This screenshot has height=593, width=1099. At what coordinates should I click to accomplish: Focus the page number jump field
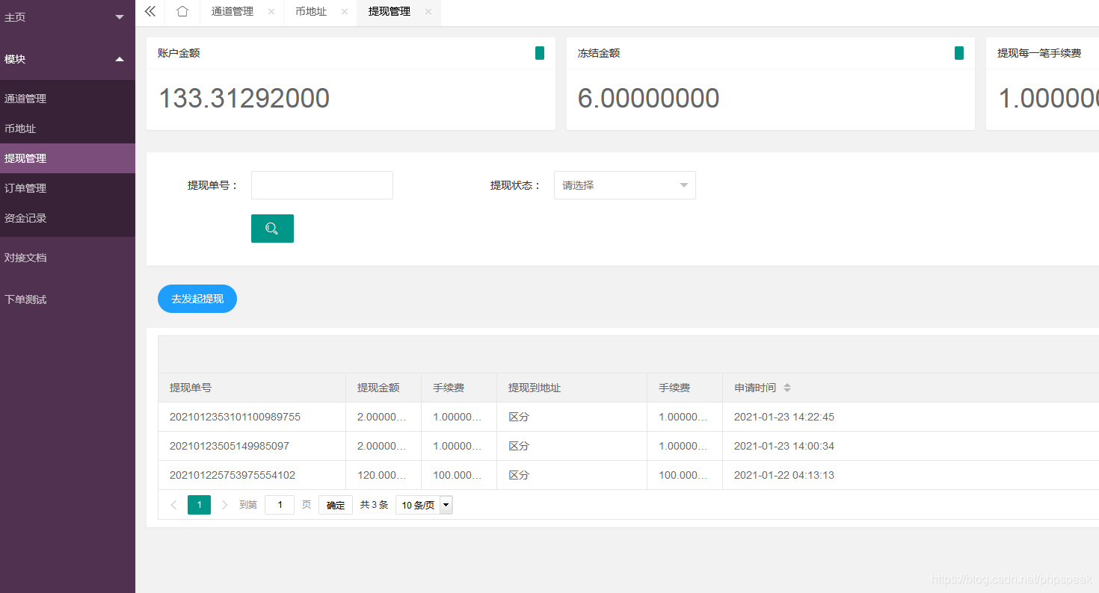click(280, 505)
